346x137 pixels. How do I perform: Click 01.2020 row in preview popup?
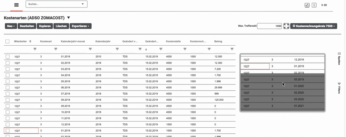point(283,86)
